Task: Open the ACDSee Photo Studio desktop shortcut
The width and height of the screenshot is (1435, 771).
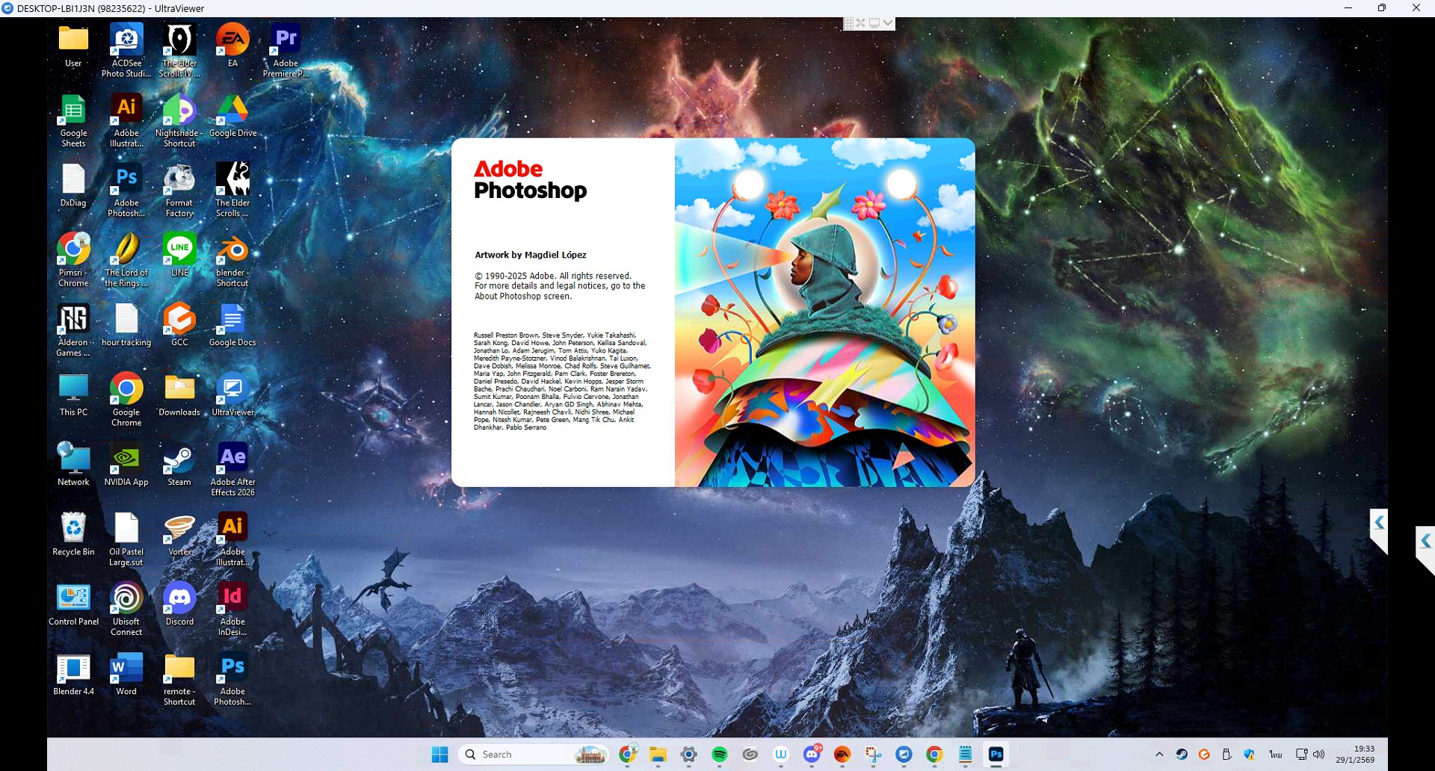Action: [x=126, y=50]
